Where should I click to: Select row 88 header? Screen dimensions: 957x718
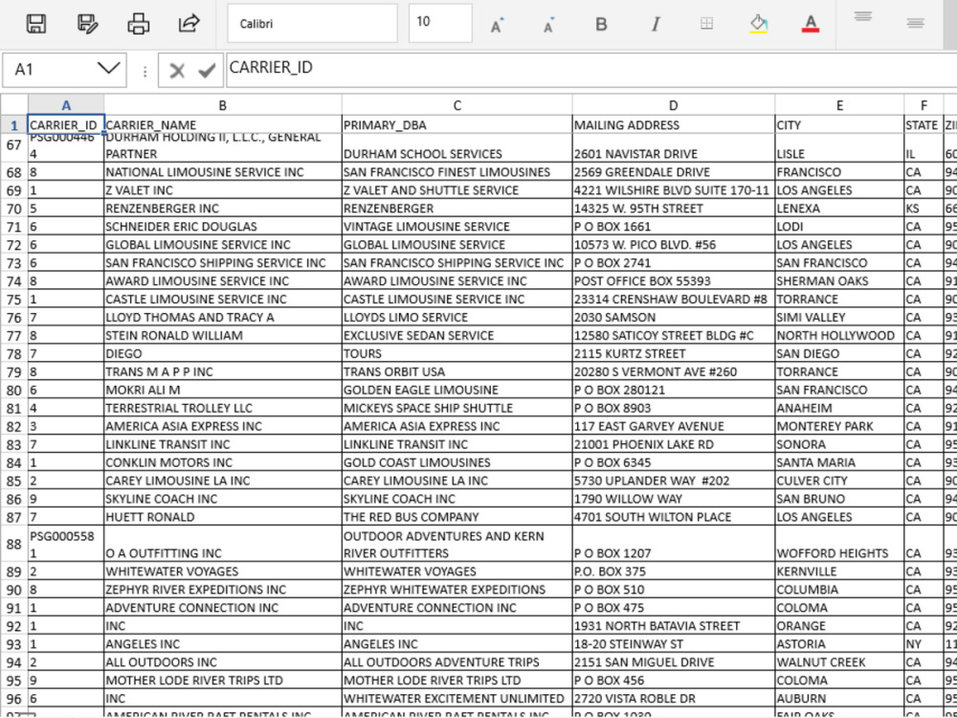(x=14, y=544)
